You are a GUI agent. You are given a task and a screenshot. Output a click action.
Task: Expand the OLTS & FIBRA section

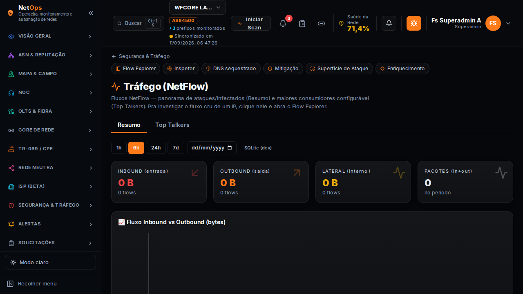[50, 111]
